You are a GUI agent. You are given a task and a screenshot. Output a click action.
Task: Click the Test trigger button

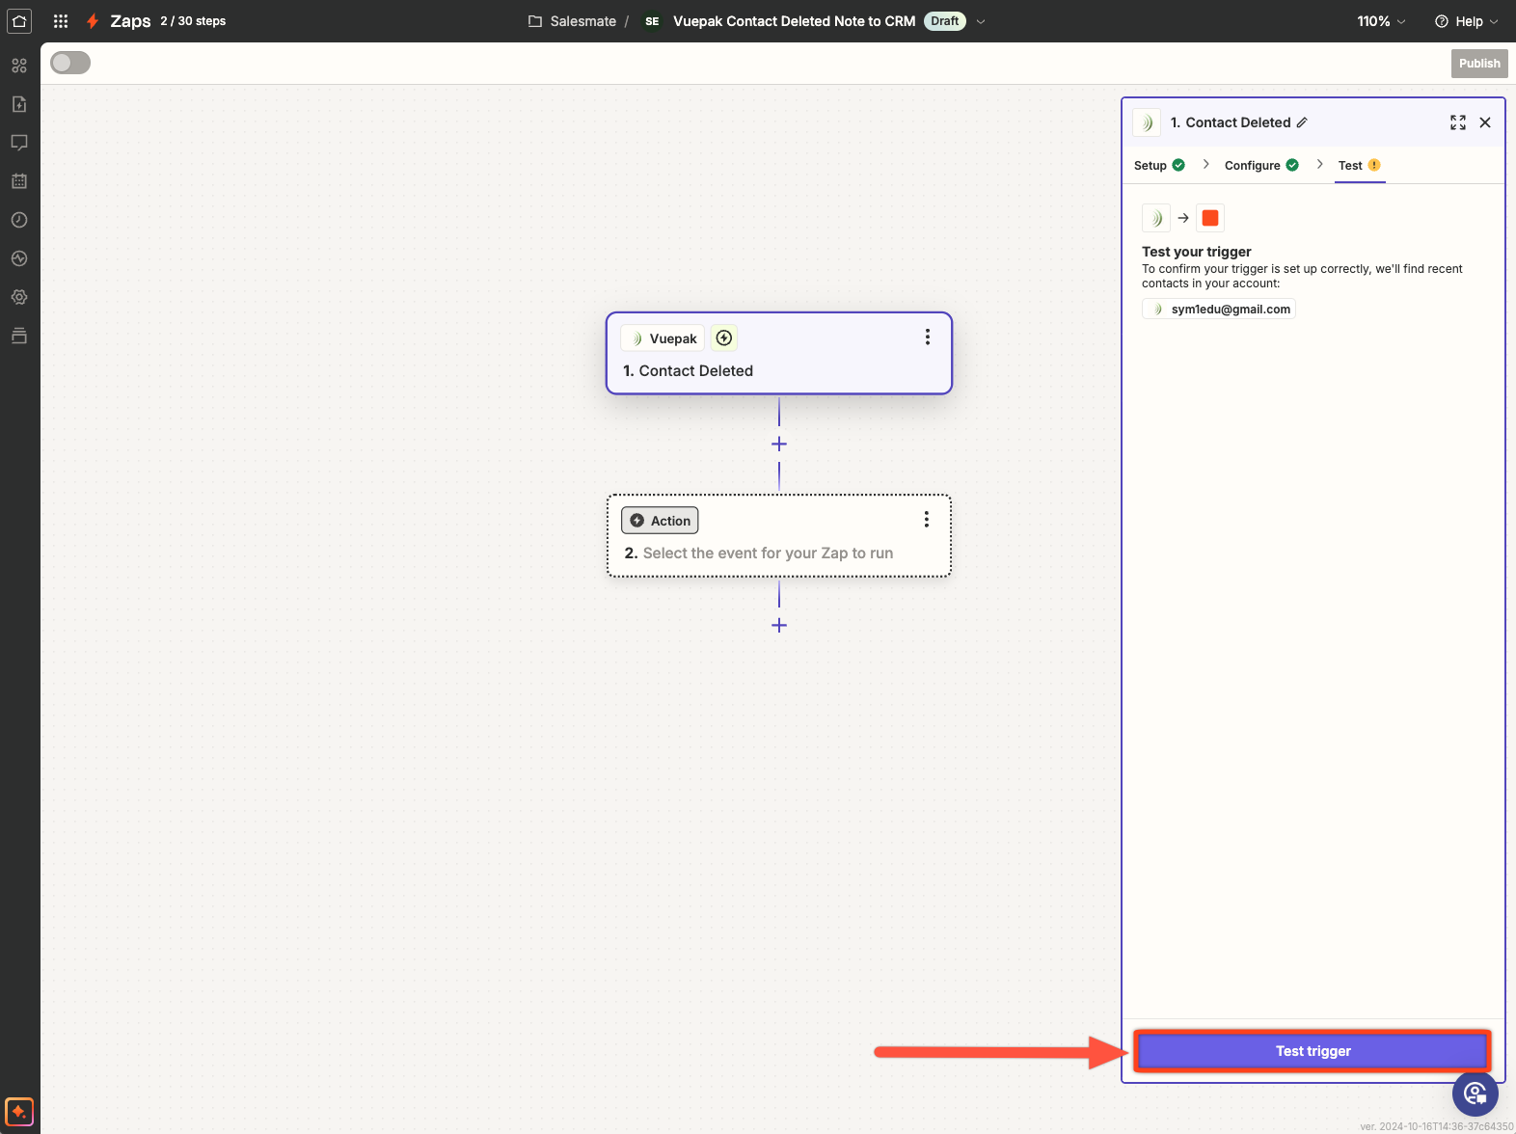(1313, 1051)
